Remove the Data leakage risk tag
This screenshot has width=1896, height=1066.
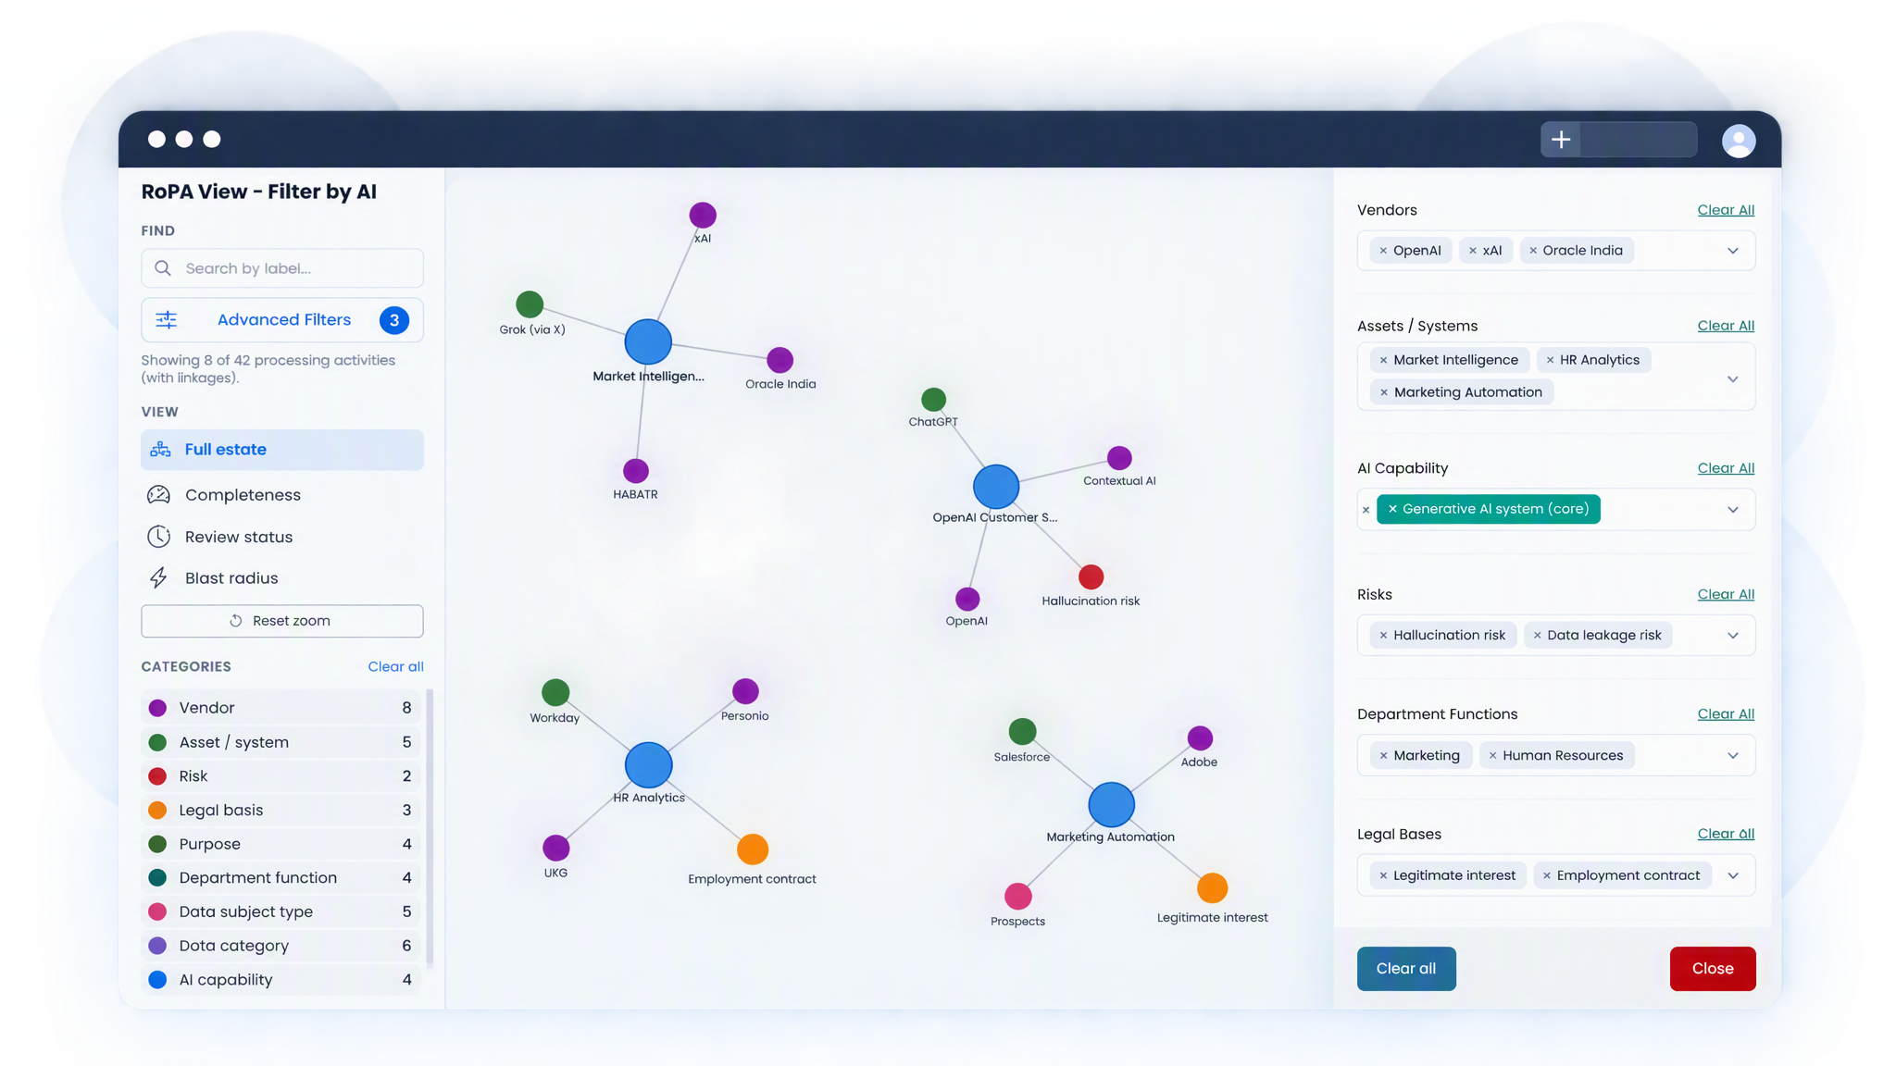(1538, 636)
